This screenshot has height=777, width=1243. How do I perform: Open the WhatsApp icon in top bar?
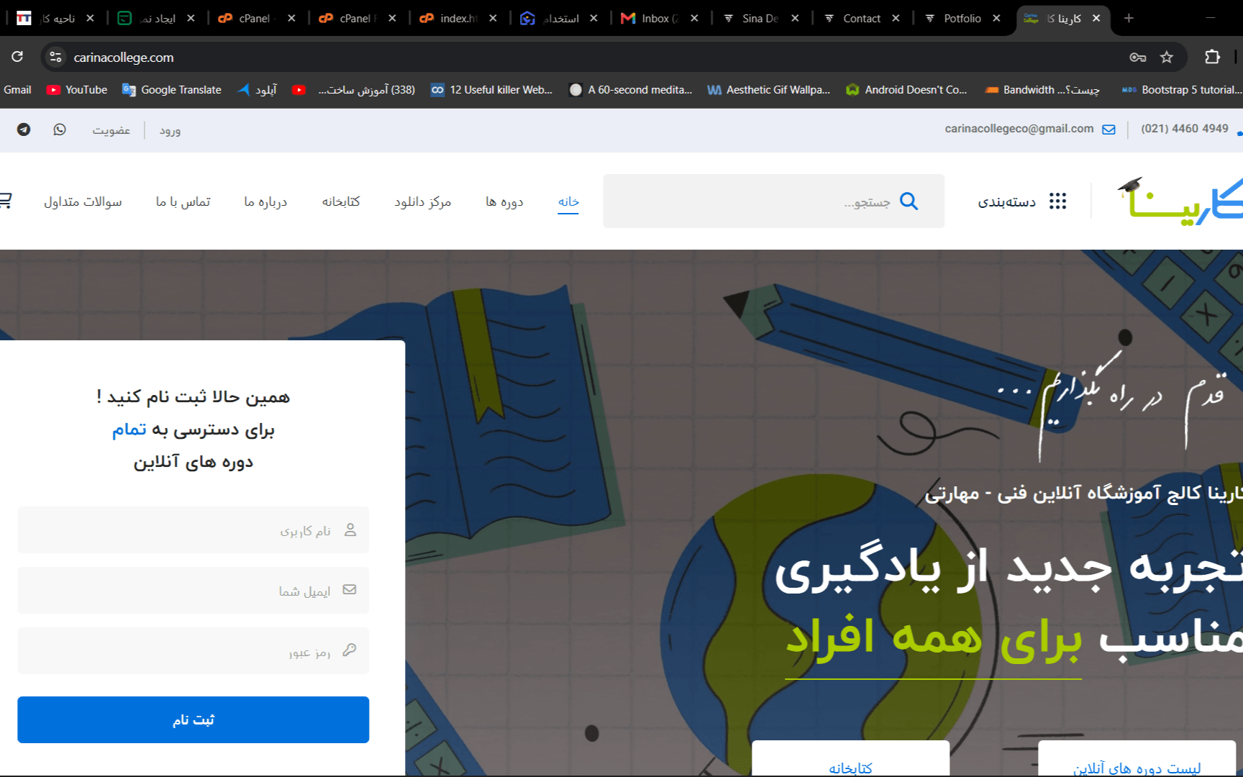click(60, 129)
